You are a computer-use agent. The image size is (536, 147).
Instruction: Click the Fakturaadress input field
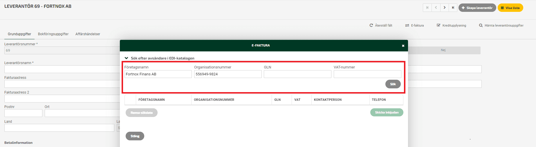62,84
